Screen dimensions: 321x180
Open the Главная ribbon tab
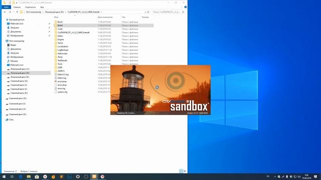(x=17, y=7)
